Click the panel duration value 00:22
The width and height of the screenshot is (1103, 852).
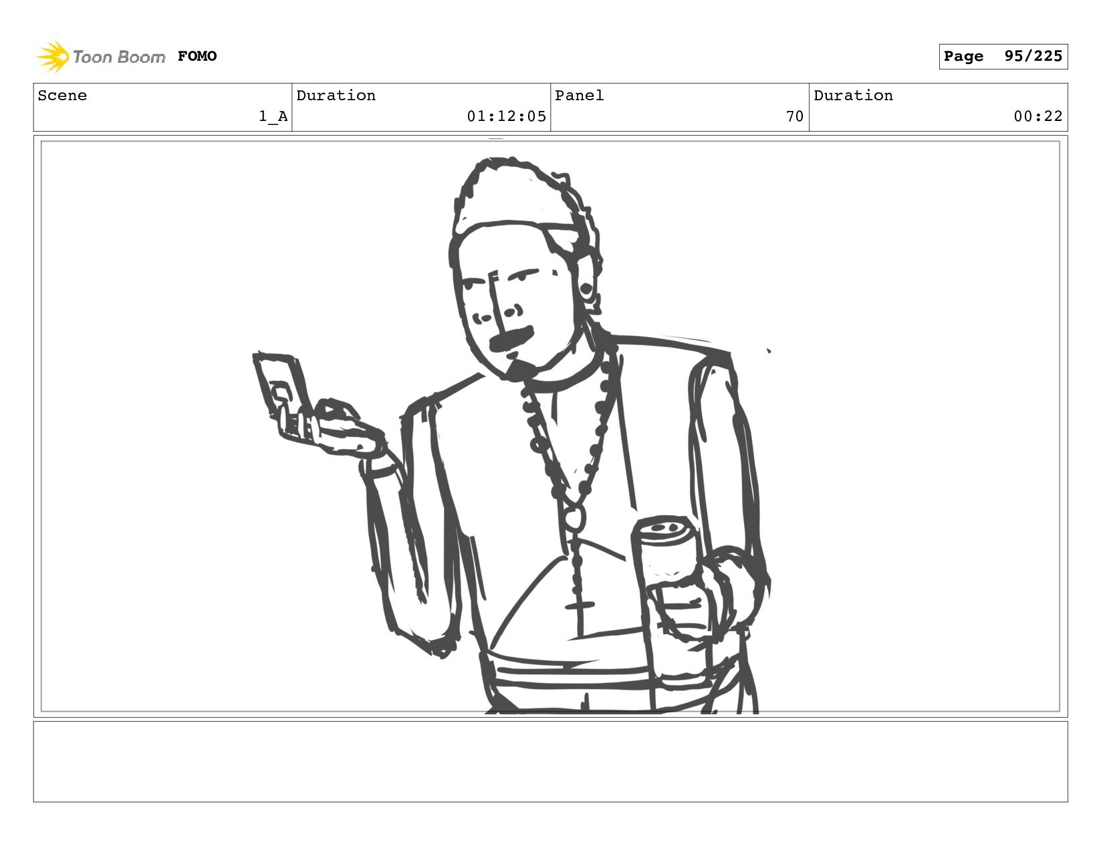1038,116
